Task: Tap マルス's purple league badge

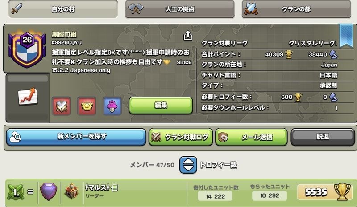Action: [x=49, y=191]
